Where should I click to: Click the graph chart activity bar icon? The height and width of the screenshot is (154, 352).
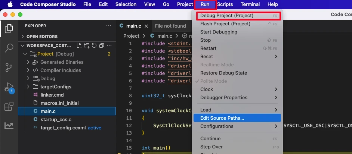pyautogui.click(x=9, y=126)
